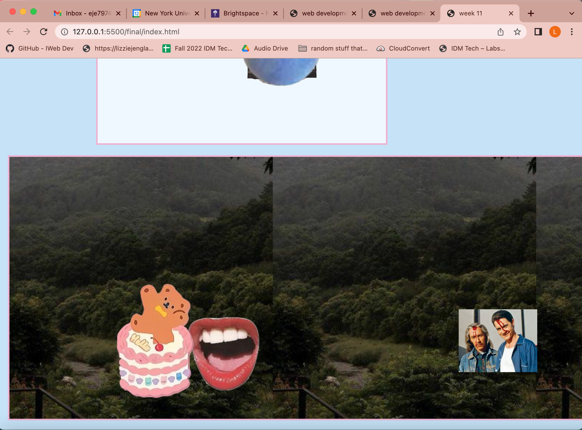Reload the current page
This screenshot has width=582, height=430.
click(43, 32)
